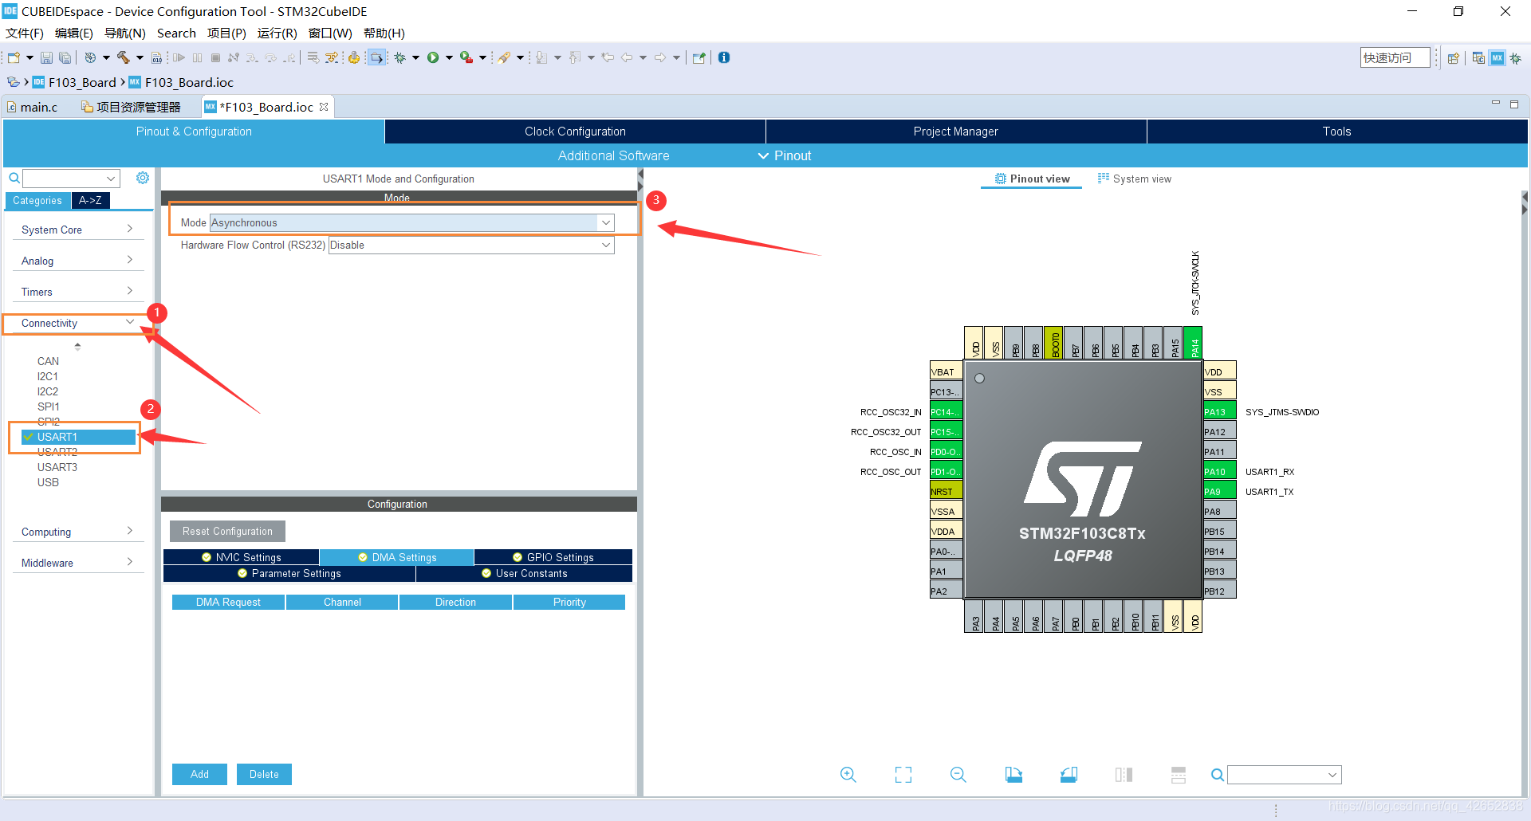Click the pin search magnifier icon
Viewport: 1531px width, 821px height.
1217,775
